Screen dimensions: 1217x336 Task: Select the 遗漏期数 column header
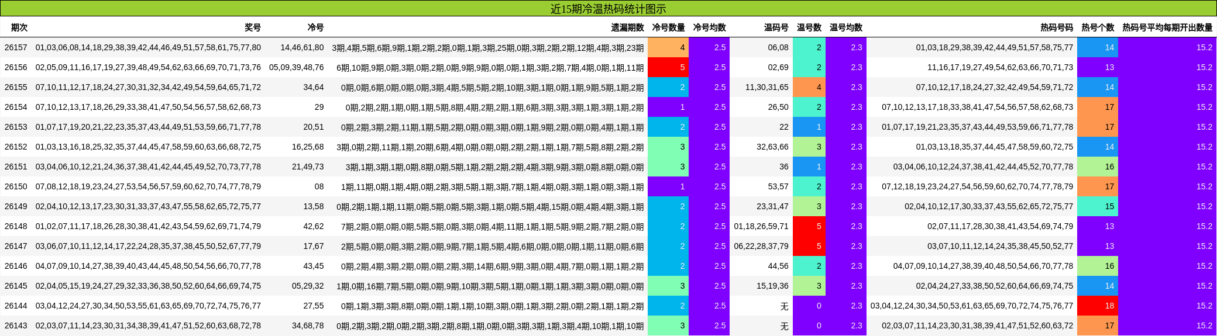(627, 27)
